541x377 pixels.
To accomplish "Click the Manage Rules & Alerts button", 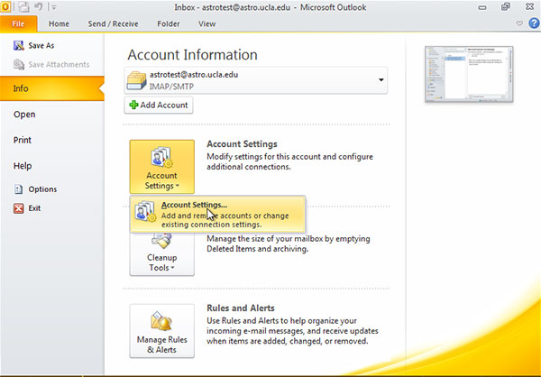I will [161, 331].
